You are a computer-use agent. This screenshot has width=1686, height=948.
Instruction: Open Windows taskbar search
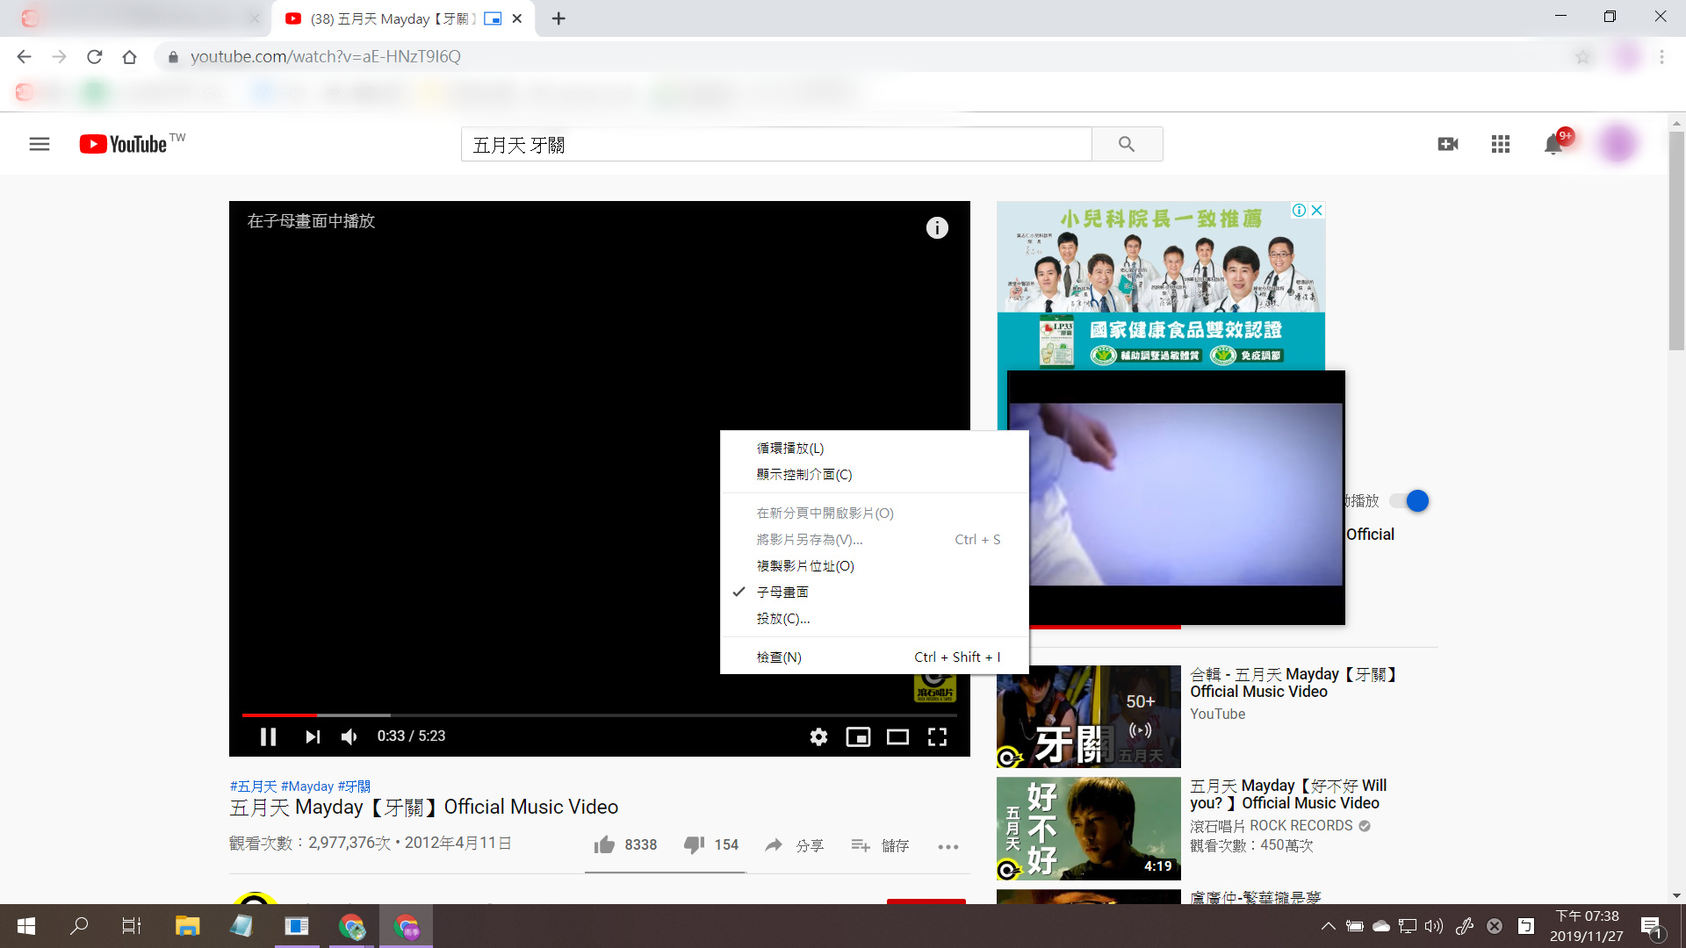(79, 926)
